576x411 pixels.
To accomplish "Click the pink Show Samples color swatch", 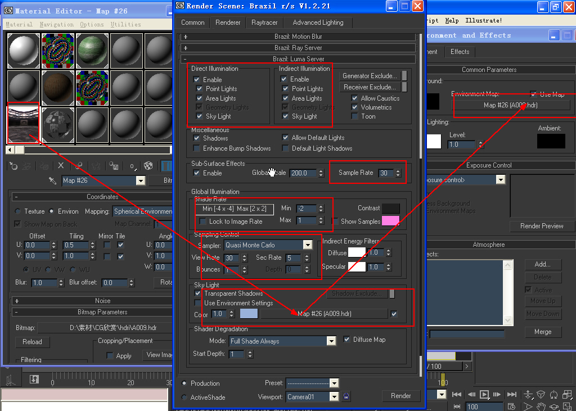I will tap(390, 221).
